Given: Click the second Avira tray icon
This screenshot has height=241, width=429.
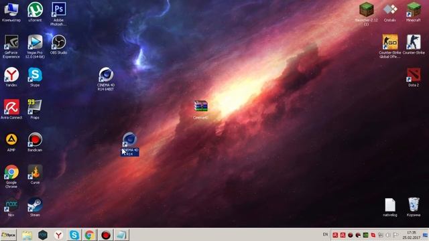Looking at the screenshot, I should pyautogui.click(x=343, y=235).
